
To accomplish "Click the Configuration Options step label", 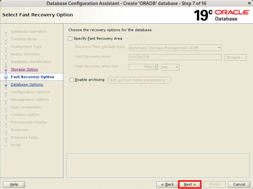I will tap(30, 92).
